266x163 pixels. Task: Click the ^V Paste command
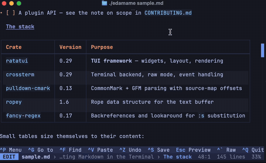100,150
